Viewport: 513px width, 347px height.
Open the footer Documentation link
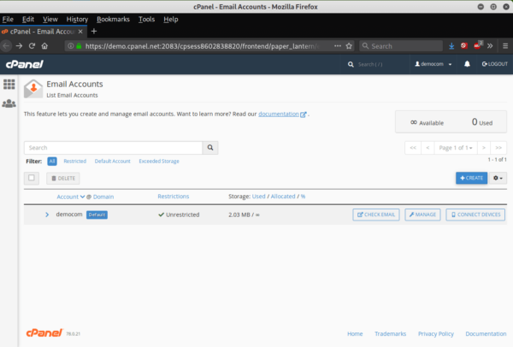[x=486, y=333]
